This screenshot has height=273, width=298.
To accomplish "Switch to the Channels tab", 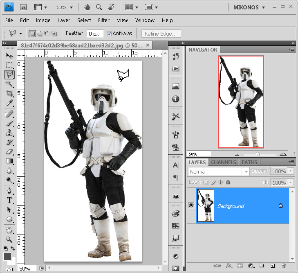I will point(224,162).
